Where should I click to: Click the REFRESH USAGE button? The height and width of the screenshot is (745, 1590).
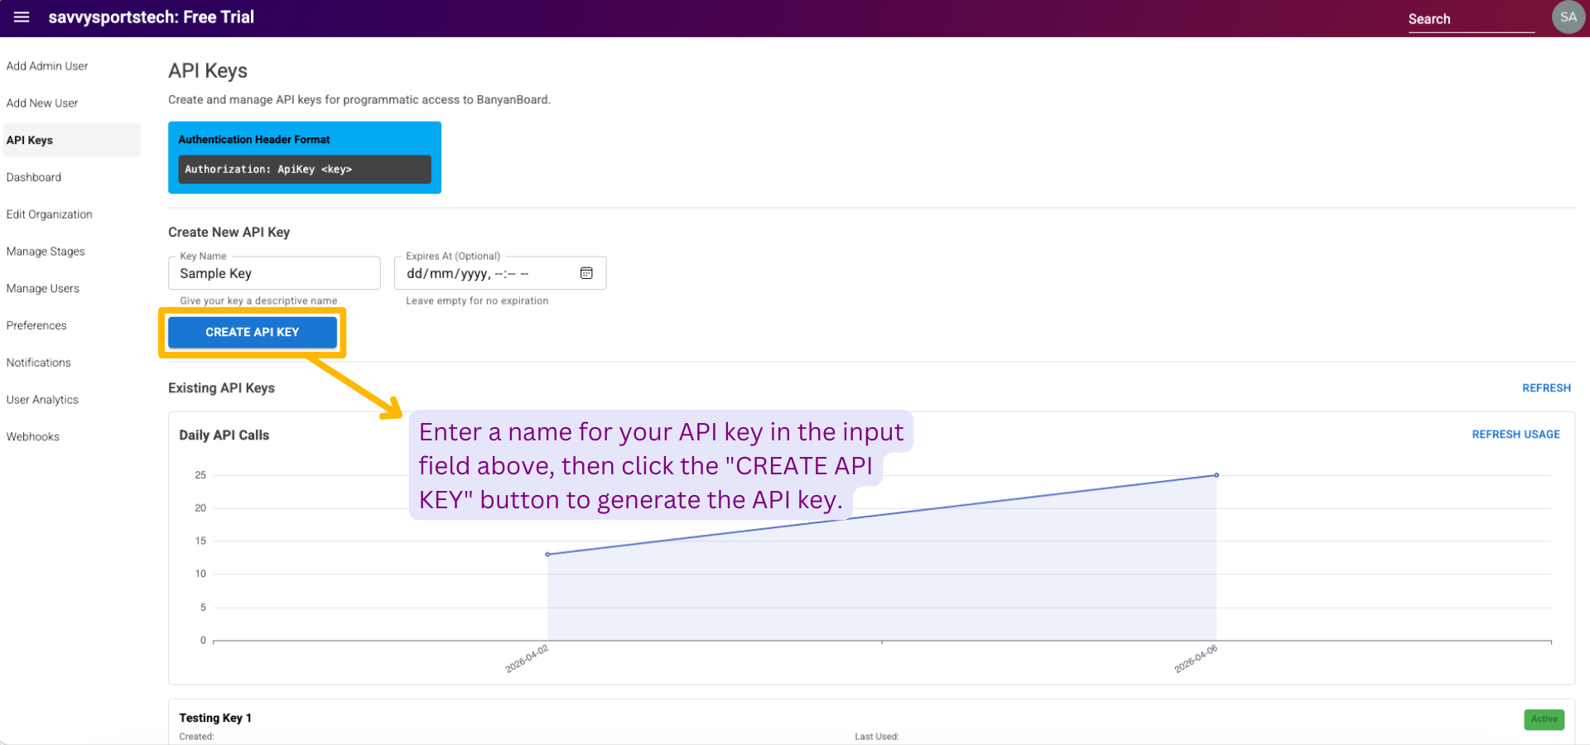click(x=1515, y=435)
